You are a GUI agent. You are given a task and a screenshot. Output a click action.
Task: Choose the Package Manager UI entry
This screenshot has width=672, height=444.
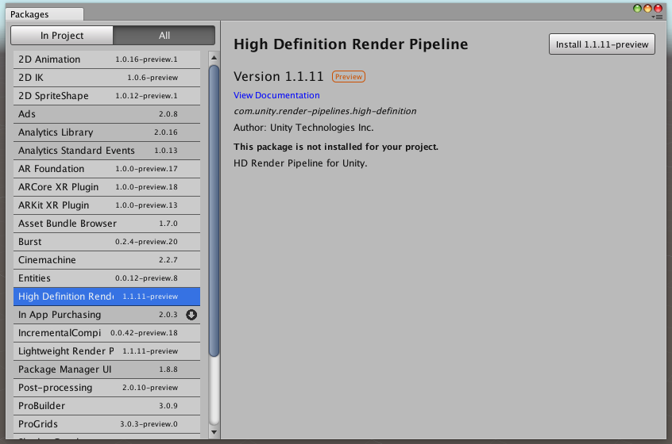click(106, 369)
